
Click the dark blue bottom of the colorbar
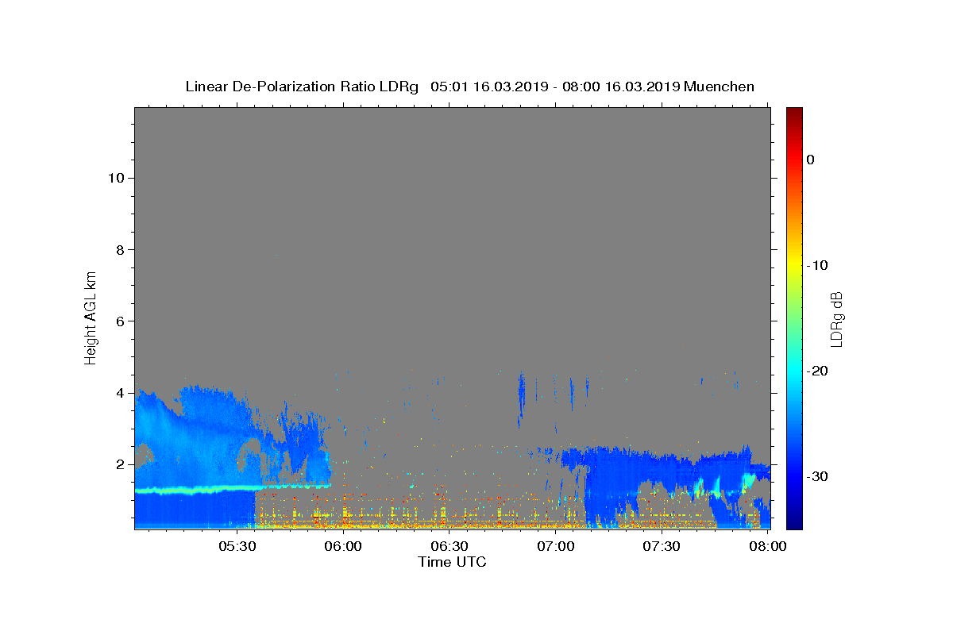[x=794, y=520]
